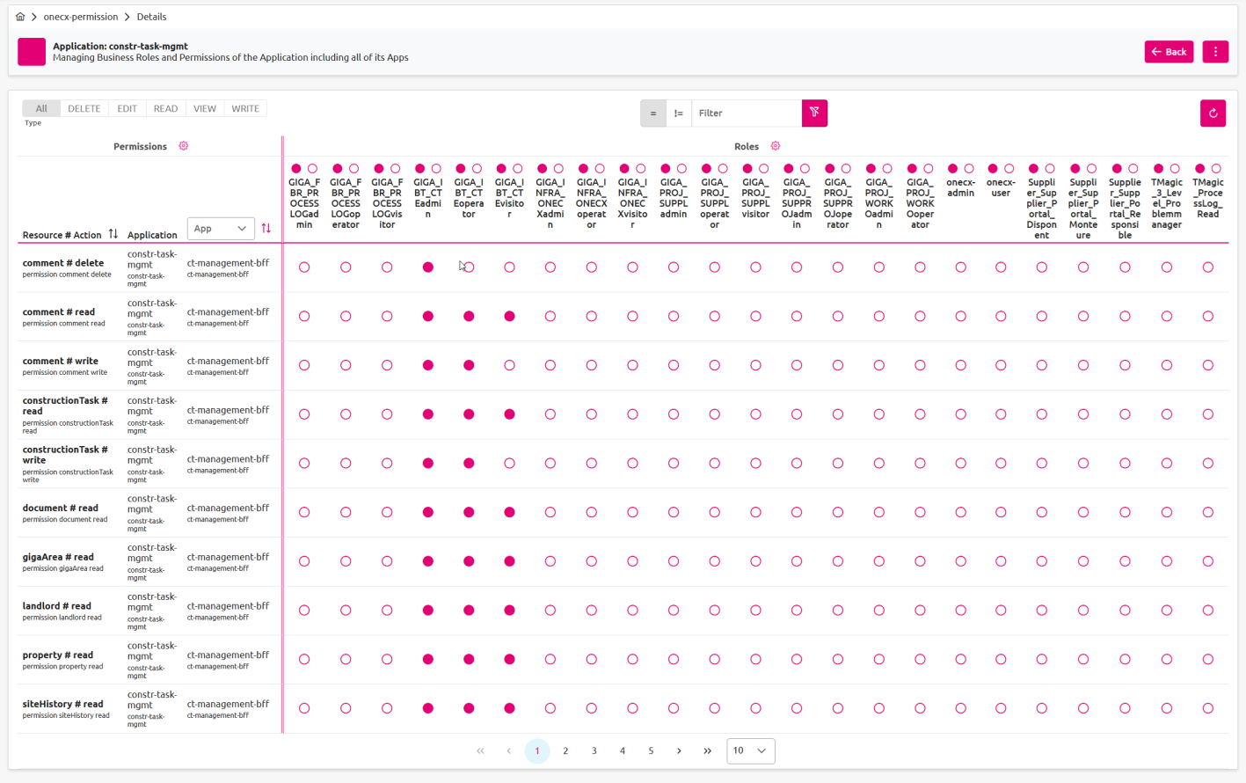The width and height of the screenshot is (1246, 783).
Task: Open Permissions column settings gear
Action: click(x=184, y=146)
